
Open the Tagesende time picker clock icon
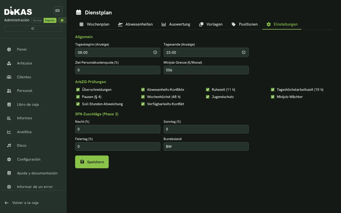click(244, 52)
